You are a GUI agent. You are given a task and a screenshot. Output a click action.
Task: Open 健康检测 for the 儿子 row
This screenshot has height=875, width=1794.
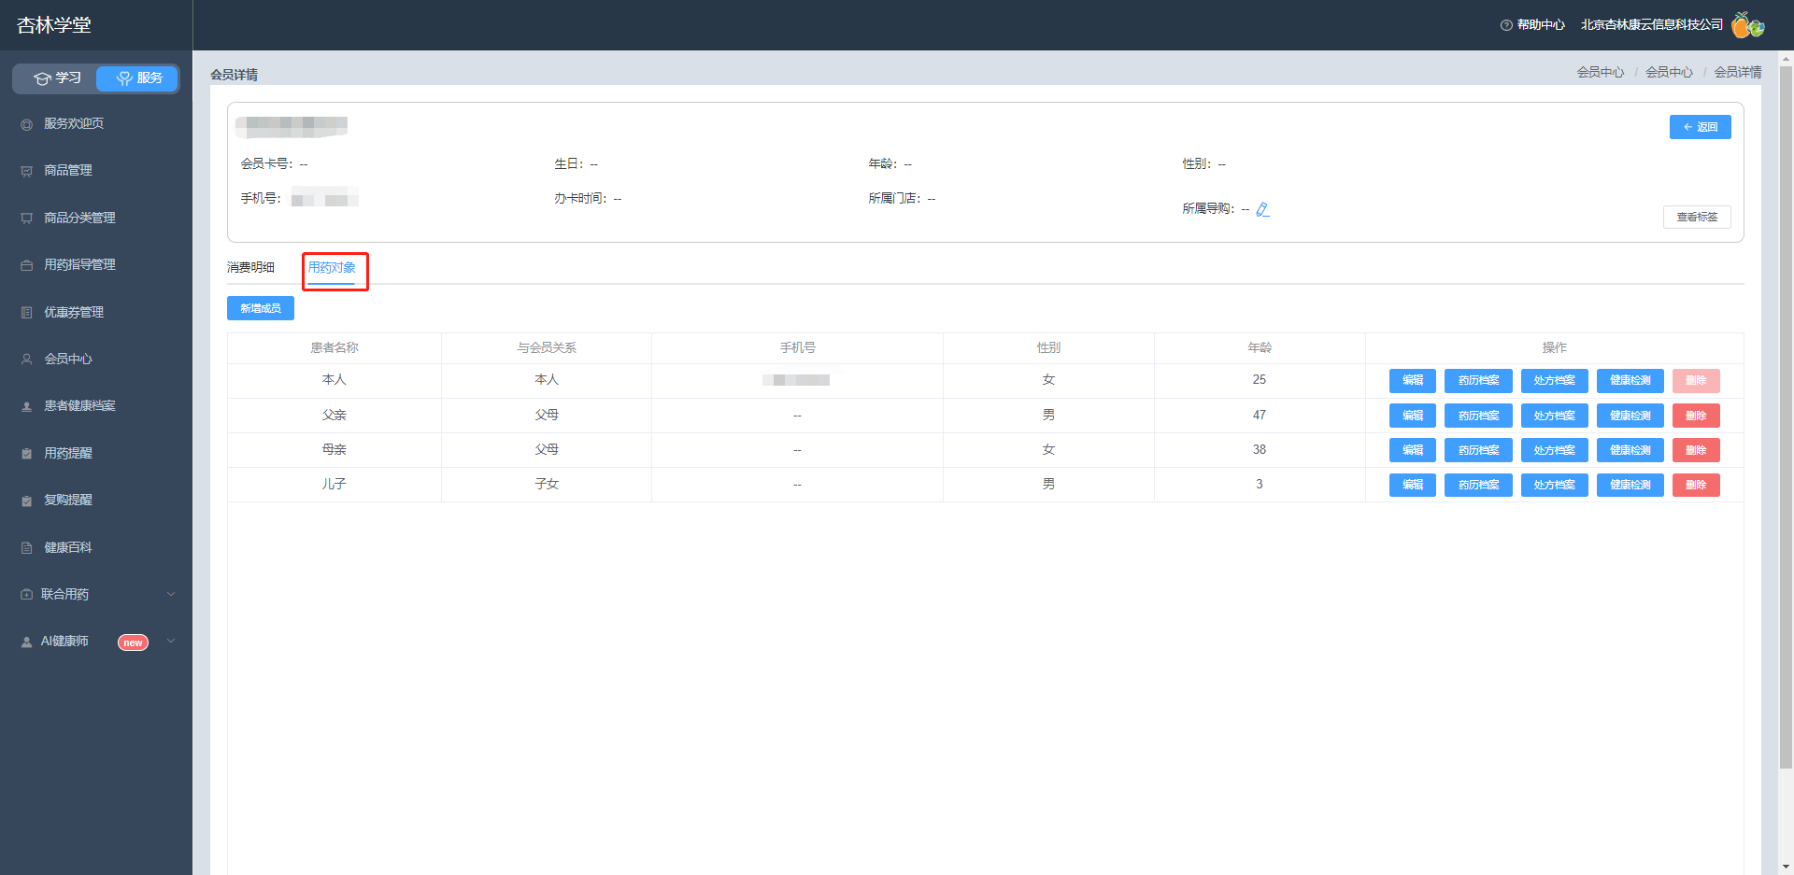click(1630, 485)
